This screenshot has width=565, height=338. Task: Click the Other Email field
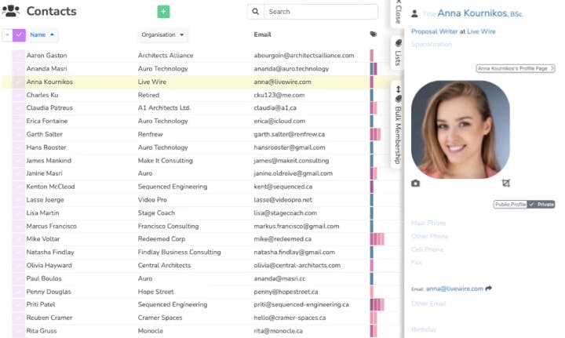(x=428, y=303)
